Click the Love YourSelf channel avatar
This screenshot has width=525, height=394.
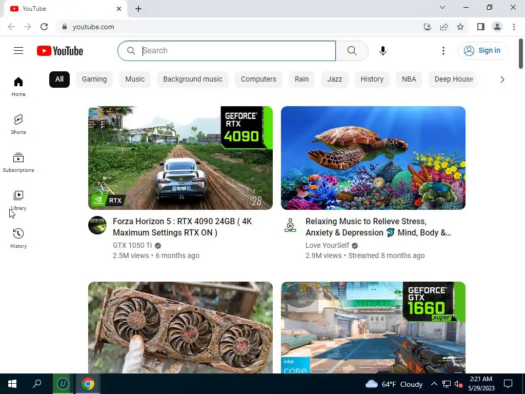[x=290, y=225]
